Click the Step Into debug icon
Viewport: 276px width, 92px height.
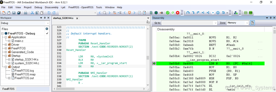click(x=193, y=13)
